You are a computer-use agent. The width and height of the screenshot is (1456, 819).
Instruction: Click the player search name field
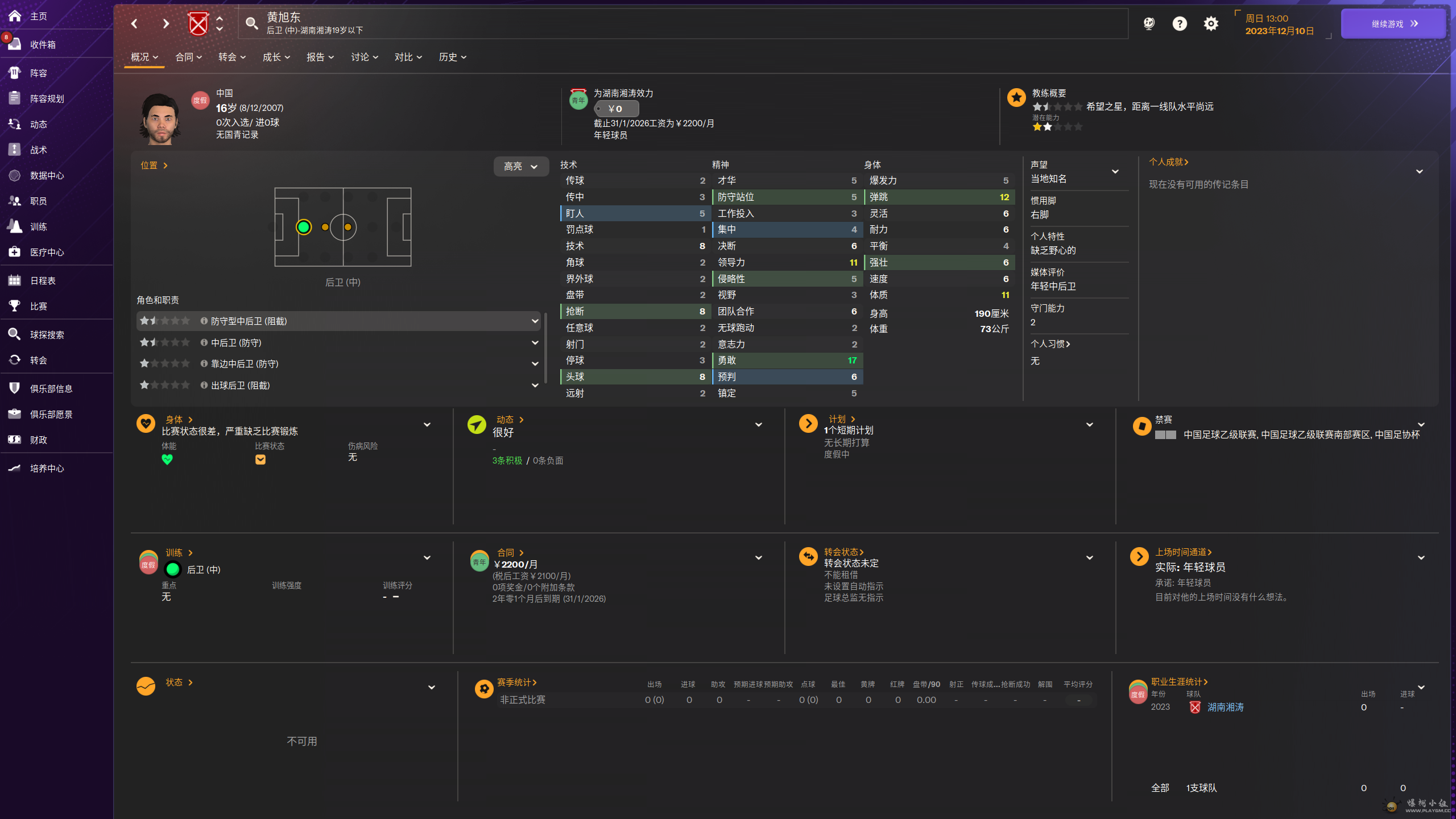pyautogui.click(x=682, y=23)
